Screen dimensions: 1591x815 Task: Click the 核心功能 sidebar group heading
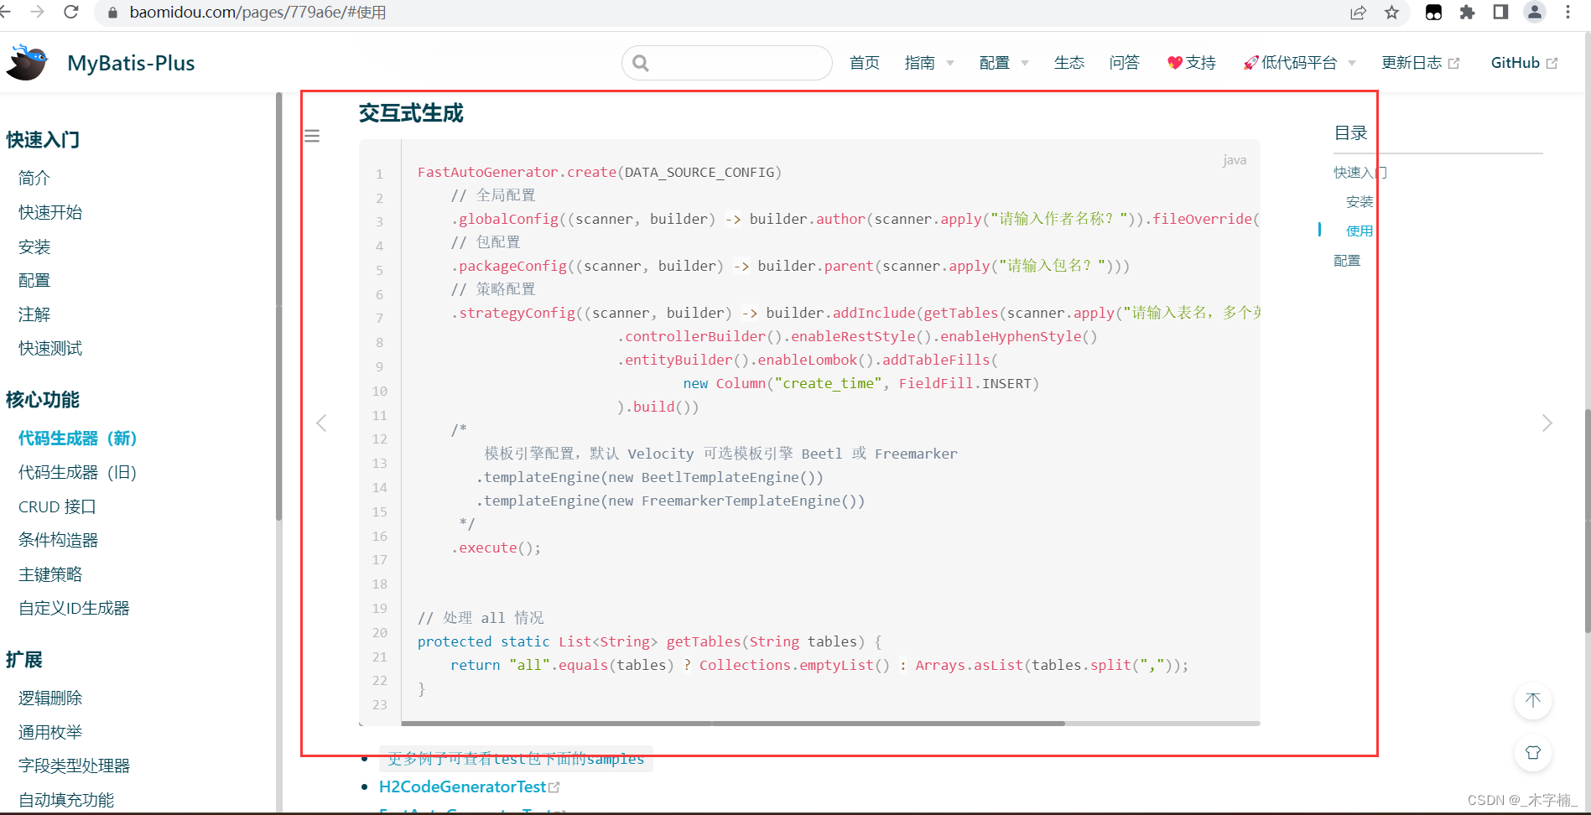(43, 400)
